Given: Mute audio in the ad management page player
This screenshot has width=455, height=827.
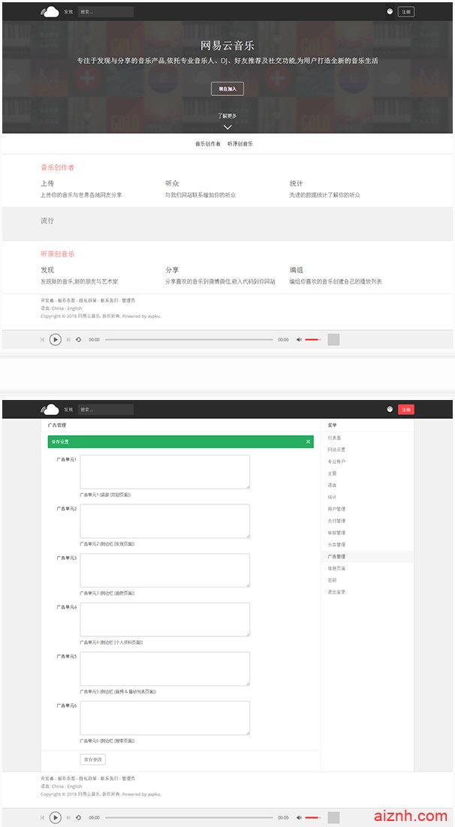Looking at the screenshot, I should [x=299, y=817].
